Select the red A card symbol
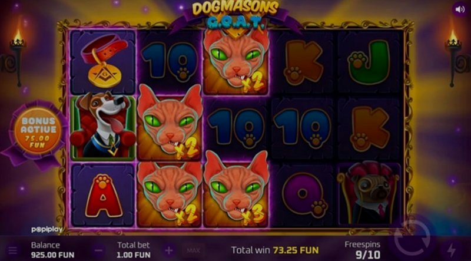The height and width of the screenshot is (261, 471). click(x=103, y=195)
